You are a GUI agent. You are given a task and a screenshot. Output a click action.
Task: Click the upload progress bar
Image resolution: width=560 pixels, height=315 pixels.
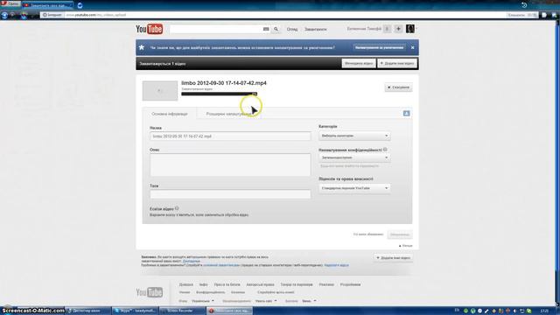[x=219, y=94]
